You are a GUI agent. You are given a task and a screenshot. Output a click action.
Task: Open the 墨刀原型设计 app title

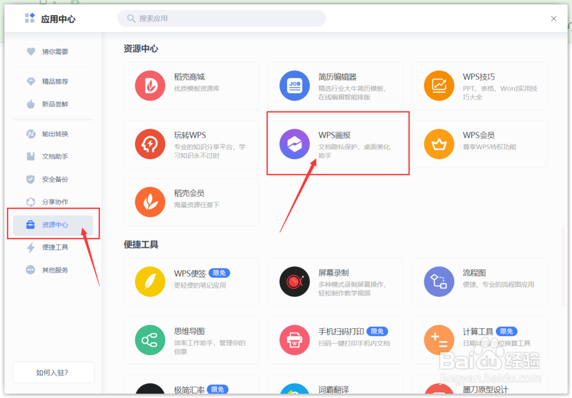[x=486, y=389]
